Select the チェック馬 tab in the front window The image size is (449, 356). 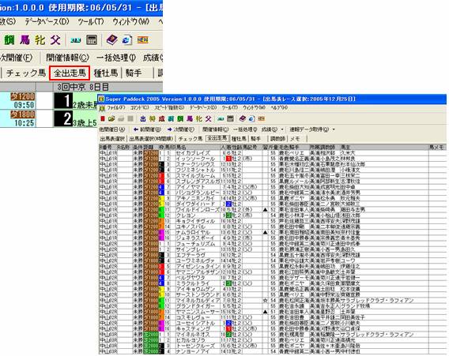(191, 138)
